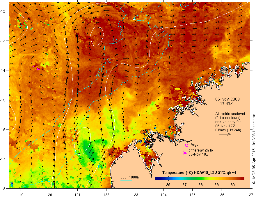This screenshot has height=197, width=256.
Task: Click the IMOS copyright vertical text
Action: (254, 149)
